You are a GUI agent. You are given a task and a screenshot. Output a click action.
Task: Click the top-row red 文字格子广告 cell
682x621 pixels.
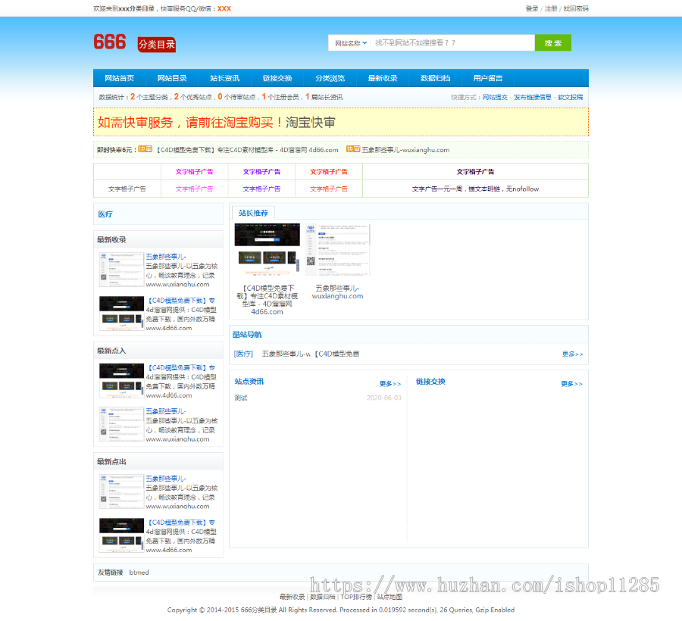click(x=329, y=172)
